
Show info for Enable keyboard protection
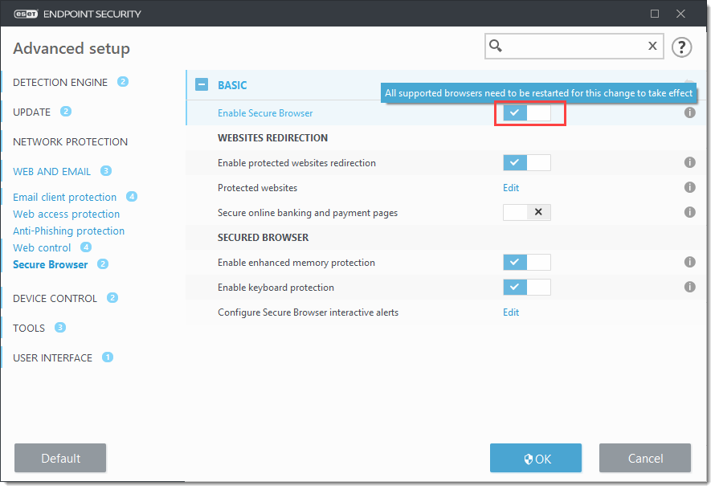(x=690, y=287)
